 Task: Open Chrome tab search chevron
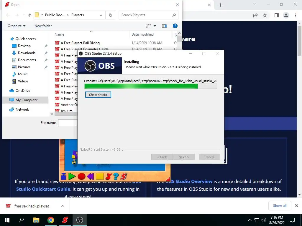[255, 4]
